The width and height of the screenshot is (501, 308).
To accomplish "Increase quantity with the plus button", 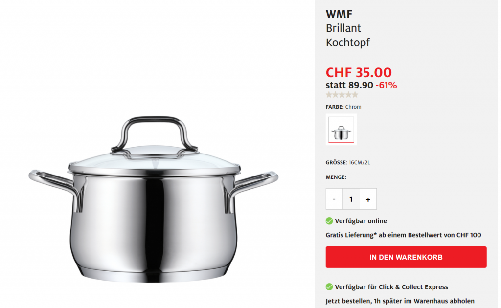I will tap(368, 199).
